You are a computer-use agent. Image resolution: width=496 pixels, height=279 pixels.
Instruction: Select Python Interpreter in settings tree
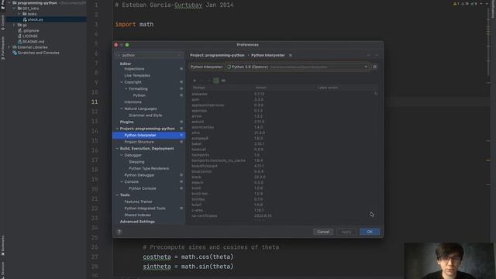point(149,136)
